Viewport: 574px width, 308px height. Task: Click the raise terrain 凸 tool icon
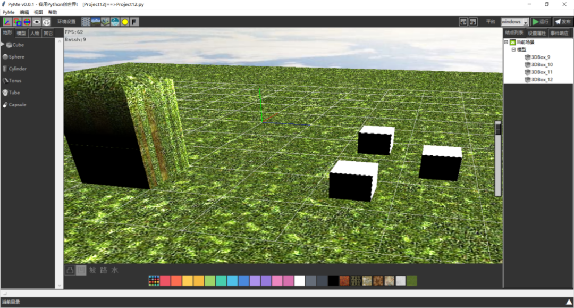[70, 270]
